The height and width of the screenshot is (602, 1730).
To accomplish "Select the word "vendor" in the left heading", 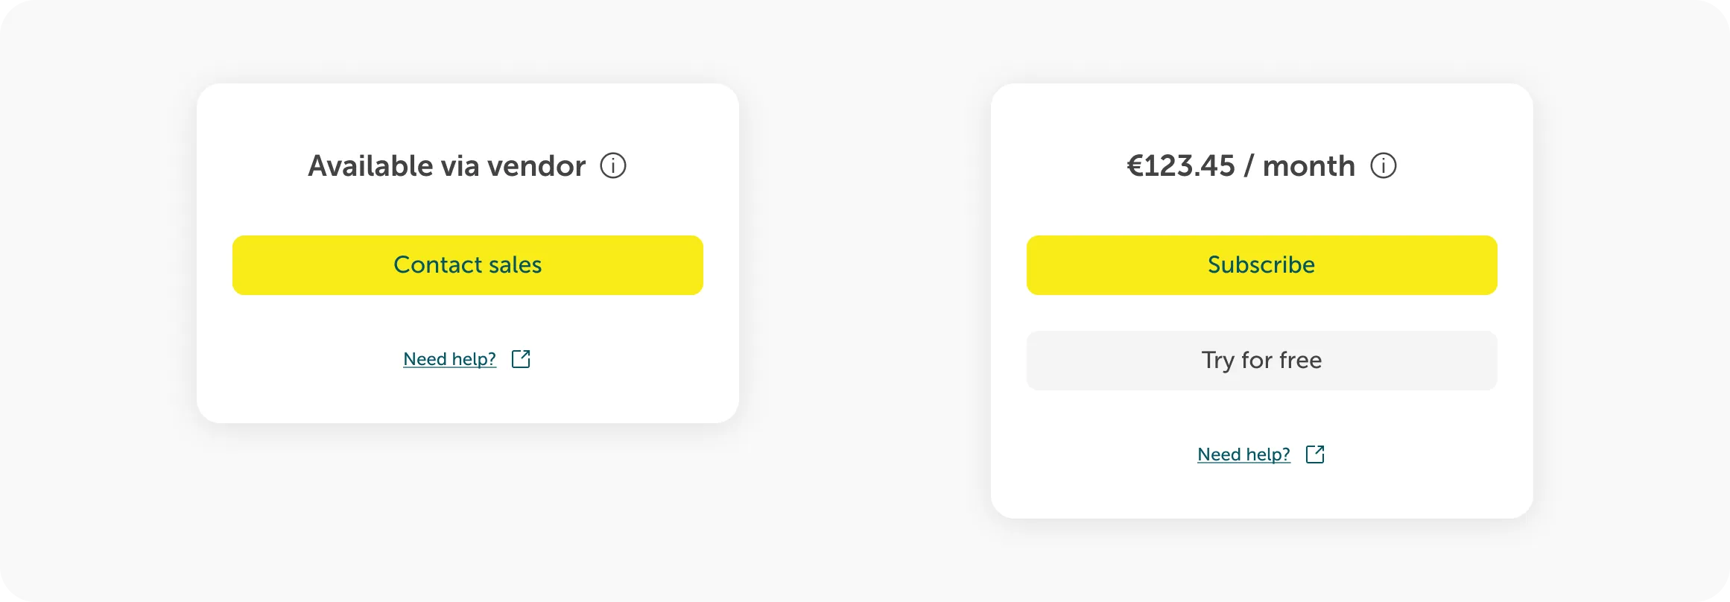I will coord(536,165).
